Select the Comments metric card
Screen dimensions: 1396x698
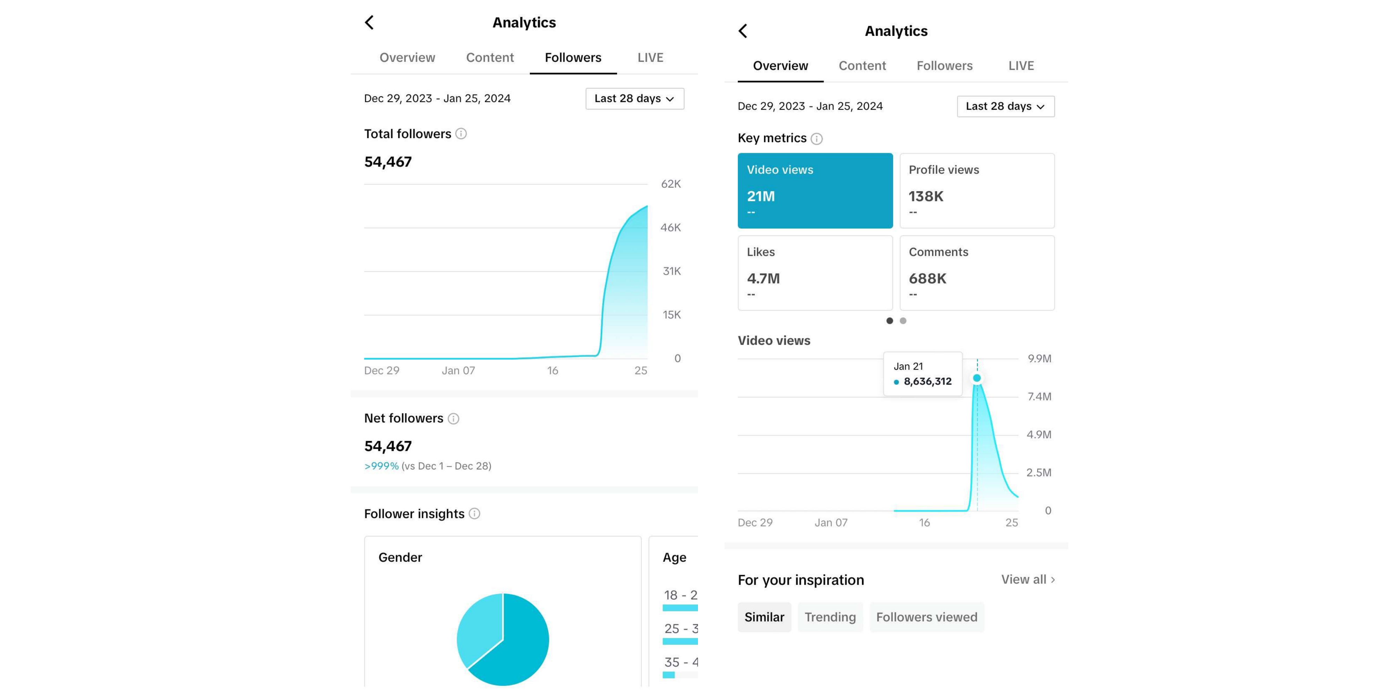(977, 273)
